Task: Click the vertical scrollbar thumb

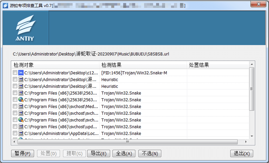Action: point(252,89)
